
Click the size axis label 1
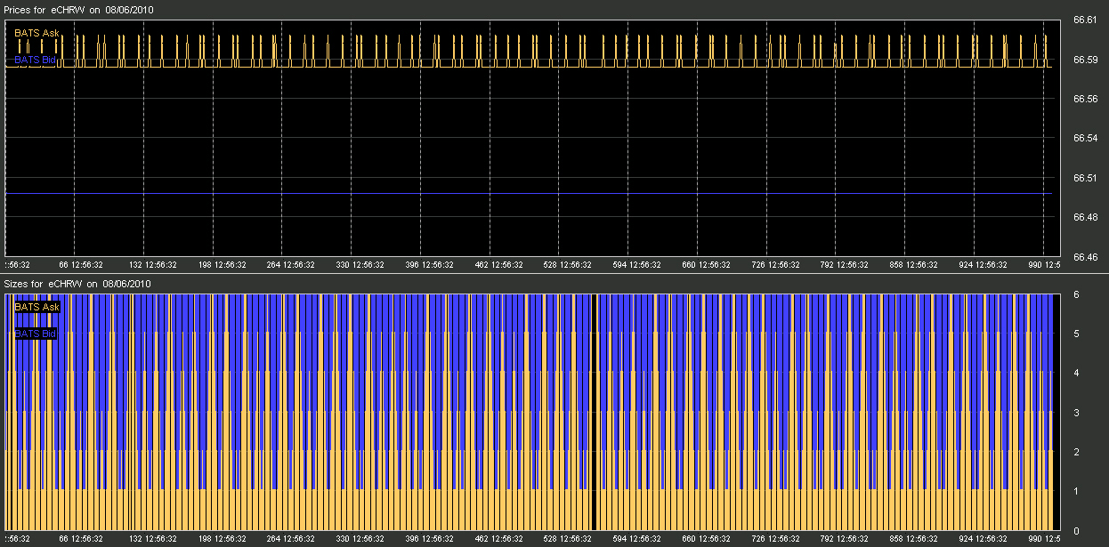pos(1077,492)
